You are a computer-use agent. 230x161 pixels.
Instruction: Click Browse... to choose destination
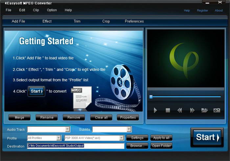point(137,146)
